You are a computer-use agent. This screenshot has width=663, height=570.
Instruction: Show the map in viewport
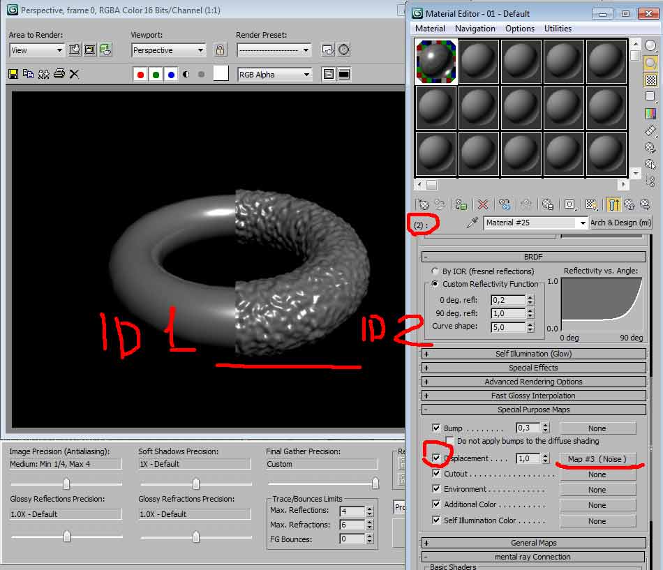[x=591, y=204]
